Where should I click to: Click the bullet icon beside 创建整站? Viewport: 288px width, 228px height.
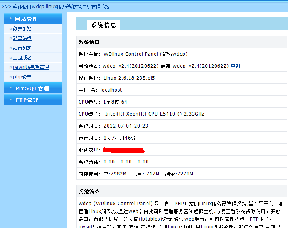click(x=10, y=29)
